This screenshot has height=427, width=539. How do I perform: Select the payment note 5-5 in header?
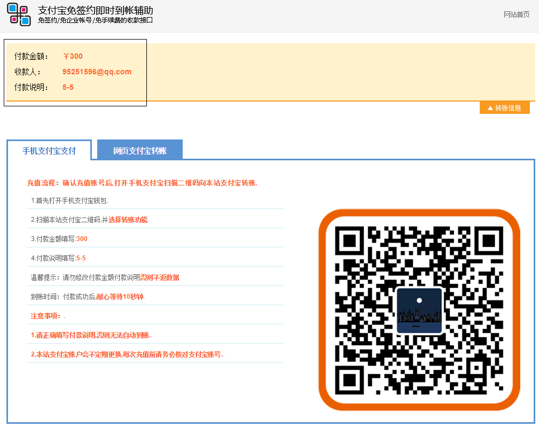tap(68, 87)
